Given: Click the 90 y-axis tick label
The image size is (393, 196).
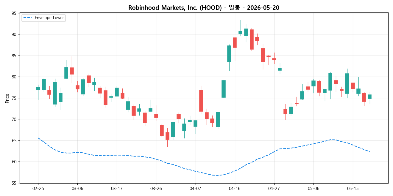Looking at the screenshot, I should [14, 34].
